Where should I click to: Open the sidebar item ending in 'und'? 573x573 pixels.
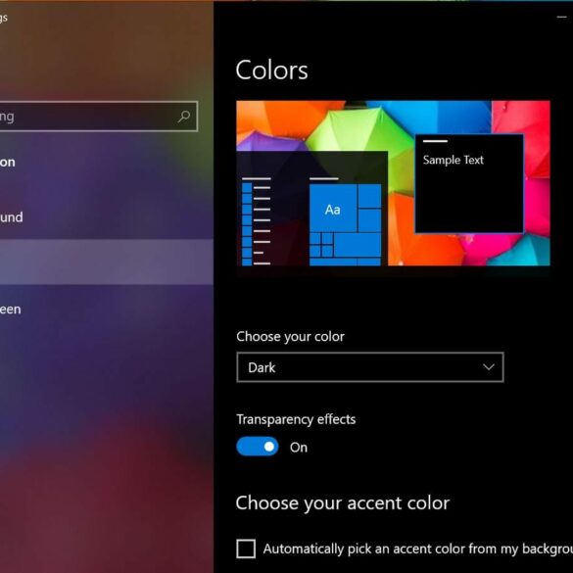(x=12, y=217)
